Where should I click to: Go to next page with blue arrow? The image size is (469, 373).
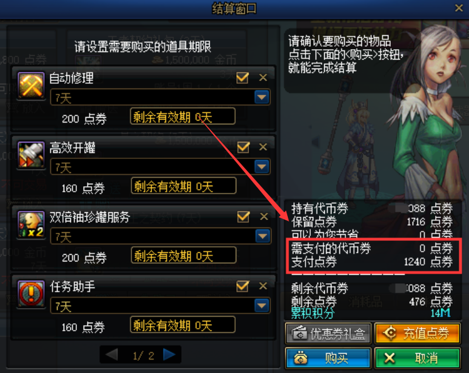pyautogui.click(x=169, y=355)
